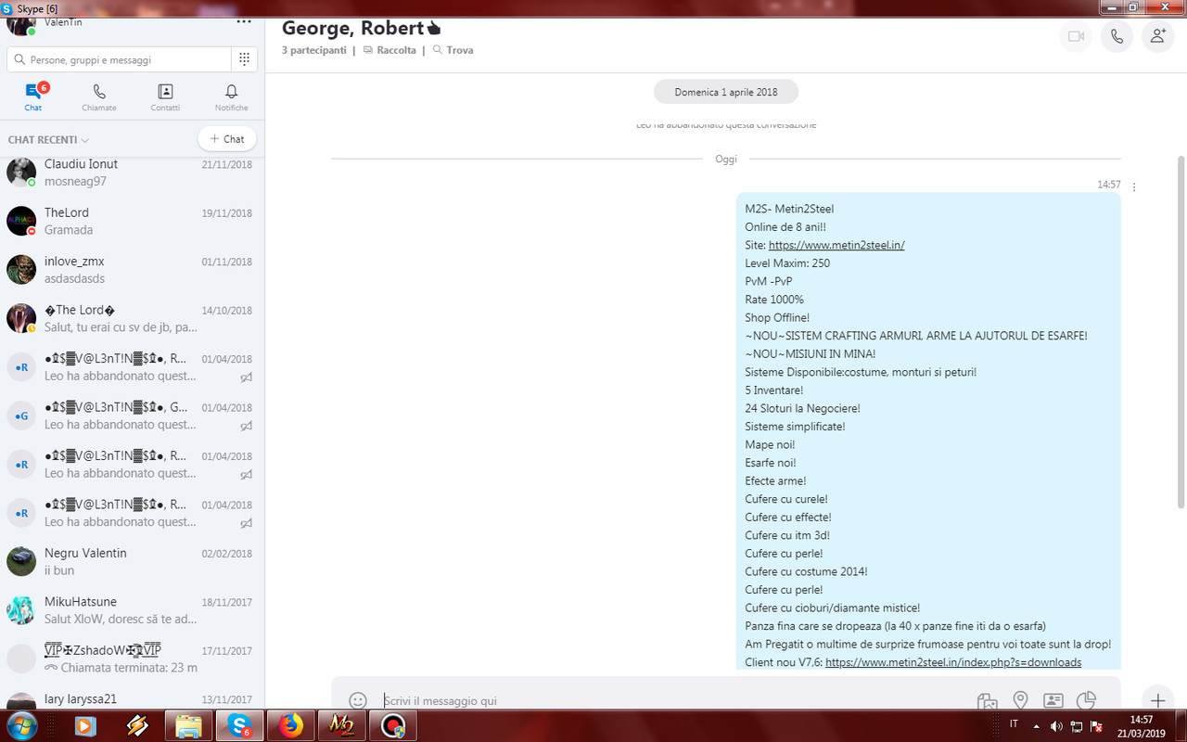Create a poll from the message bar
The image size is (1187, 742).
coord(1087,700)
